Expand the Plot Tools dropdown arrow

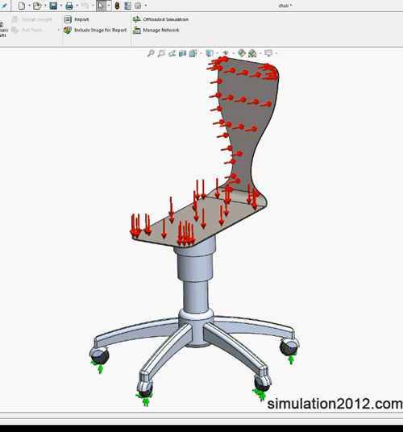tap(59, 30)
